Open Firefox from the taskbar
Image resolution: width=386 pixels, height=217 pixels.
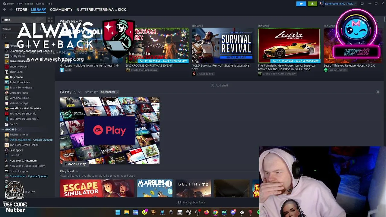tap(206, 212)
